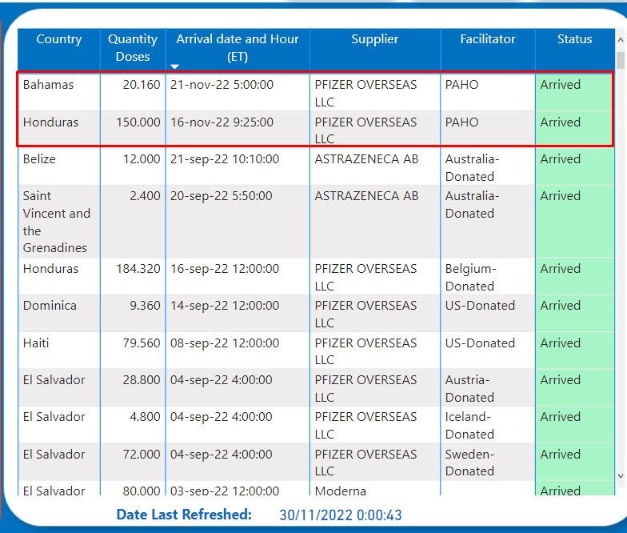Click the Facilitator column header
This screenshot has width=627, height=533.
coord(487,39)
